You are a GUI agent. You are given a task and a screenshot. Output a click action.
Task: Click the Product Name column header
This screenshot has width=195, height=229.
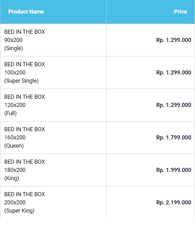(x=26, y=12)
